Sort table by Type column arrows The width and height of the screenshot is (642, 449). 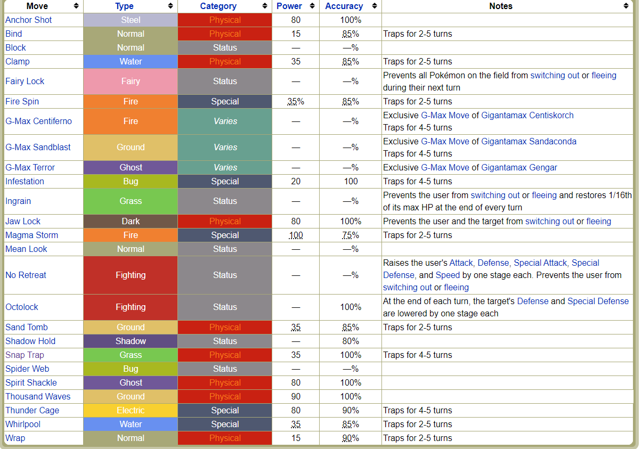170,6
